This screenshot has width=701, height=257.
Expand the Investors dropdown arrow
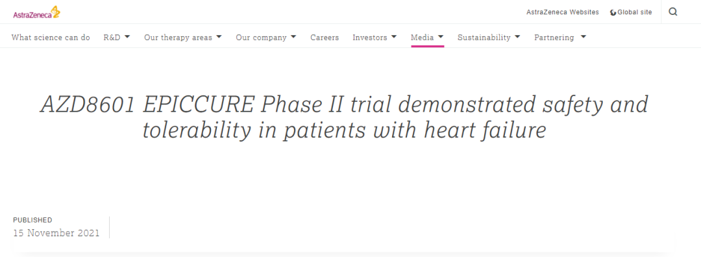(394, 37)
